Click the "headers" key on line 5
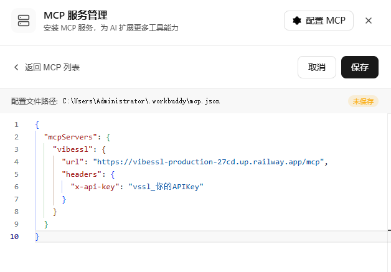The height and width of the screenshot is (272, 391). pos(82,174)
